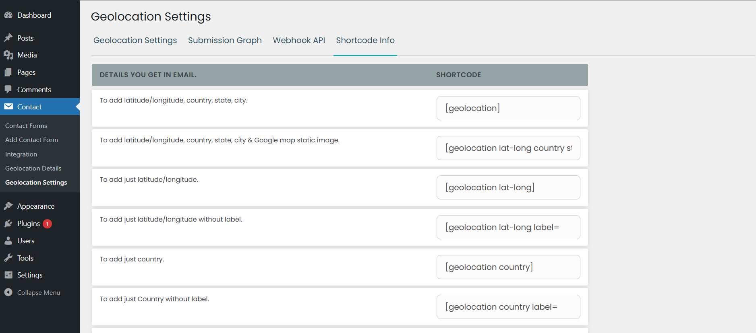
Task: Click the Posts pushpin icon
Action: tap(8, 38)
